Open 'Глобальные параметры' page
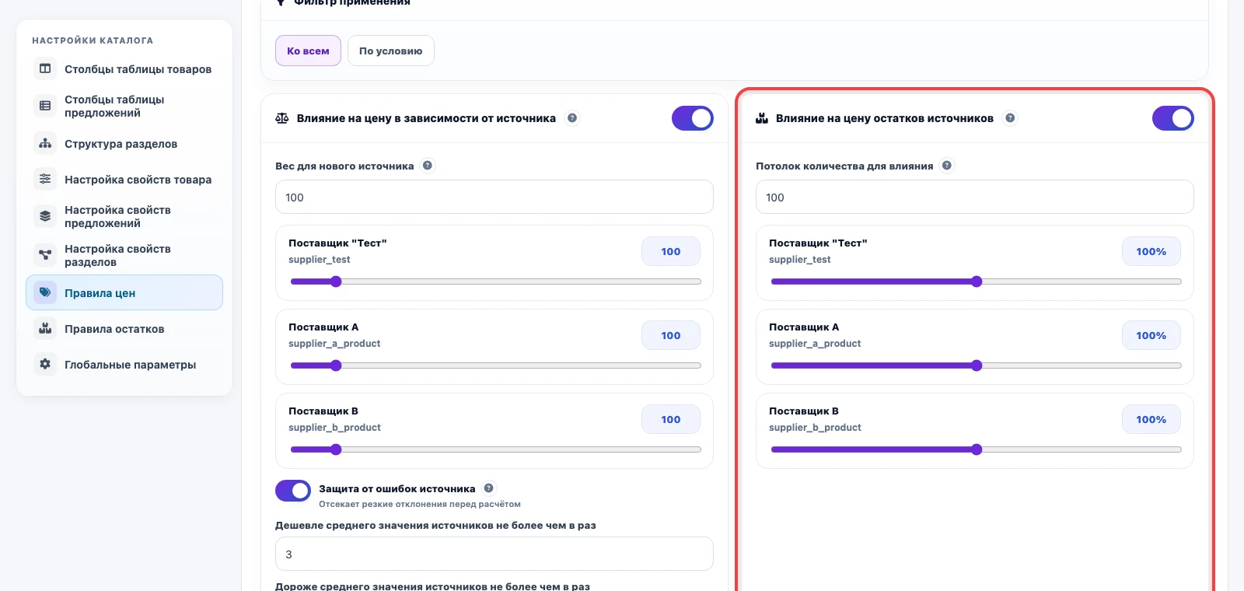The image size is (1244, 591). 124,364
